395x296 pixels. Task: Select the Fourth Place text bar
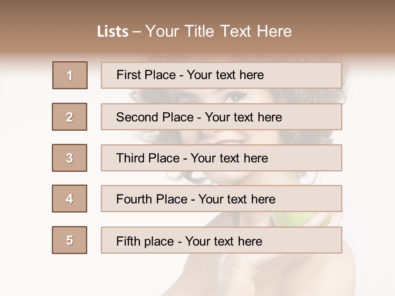(x=221, y=199)
